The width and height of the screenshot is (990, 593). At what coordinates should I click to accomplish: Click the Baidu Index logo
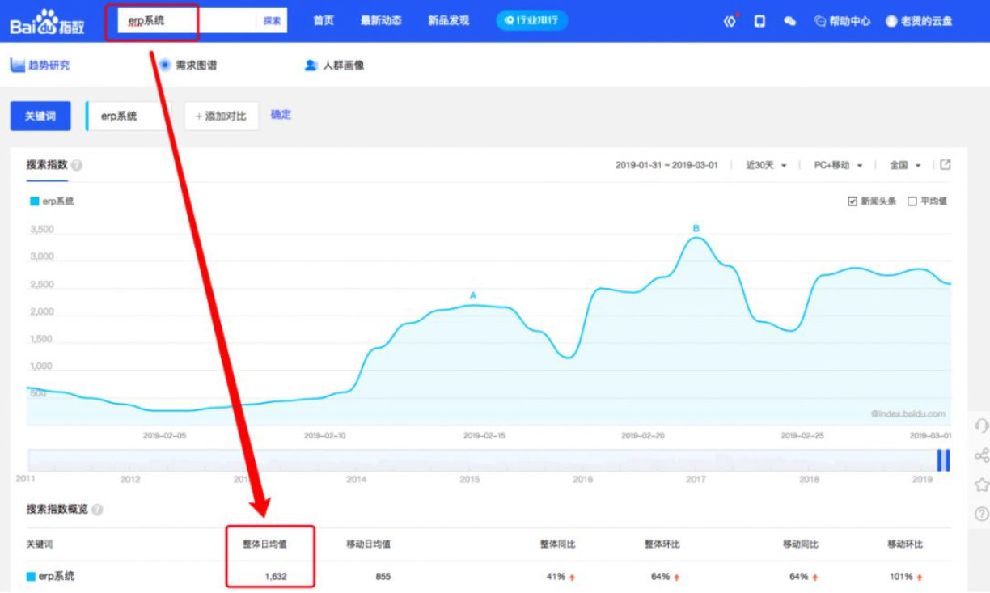(48, 22)
